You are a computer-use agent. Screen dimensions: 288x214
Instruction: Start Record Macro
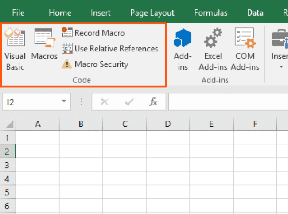click(93, 33)
